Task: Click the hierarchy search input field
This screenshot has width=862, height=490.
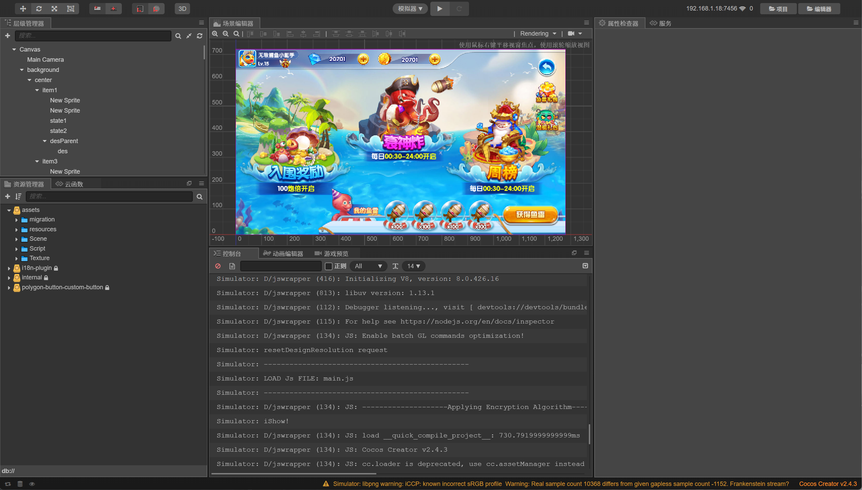Action: [x=93, y=36]
